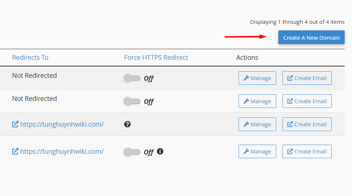Open tunghuynhwiki.com link in the last row
352x196 pixels.
(x=58, y=152)
